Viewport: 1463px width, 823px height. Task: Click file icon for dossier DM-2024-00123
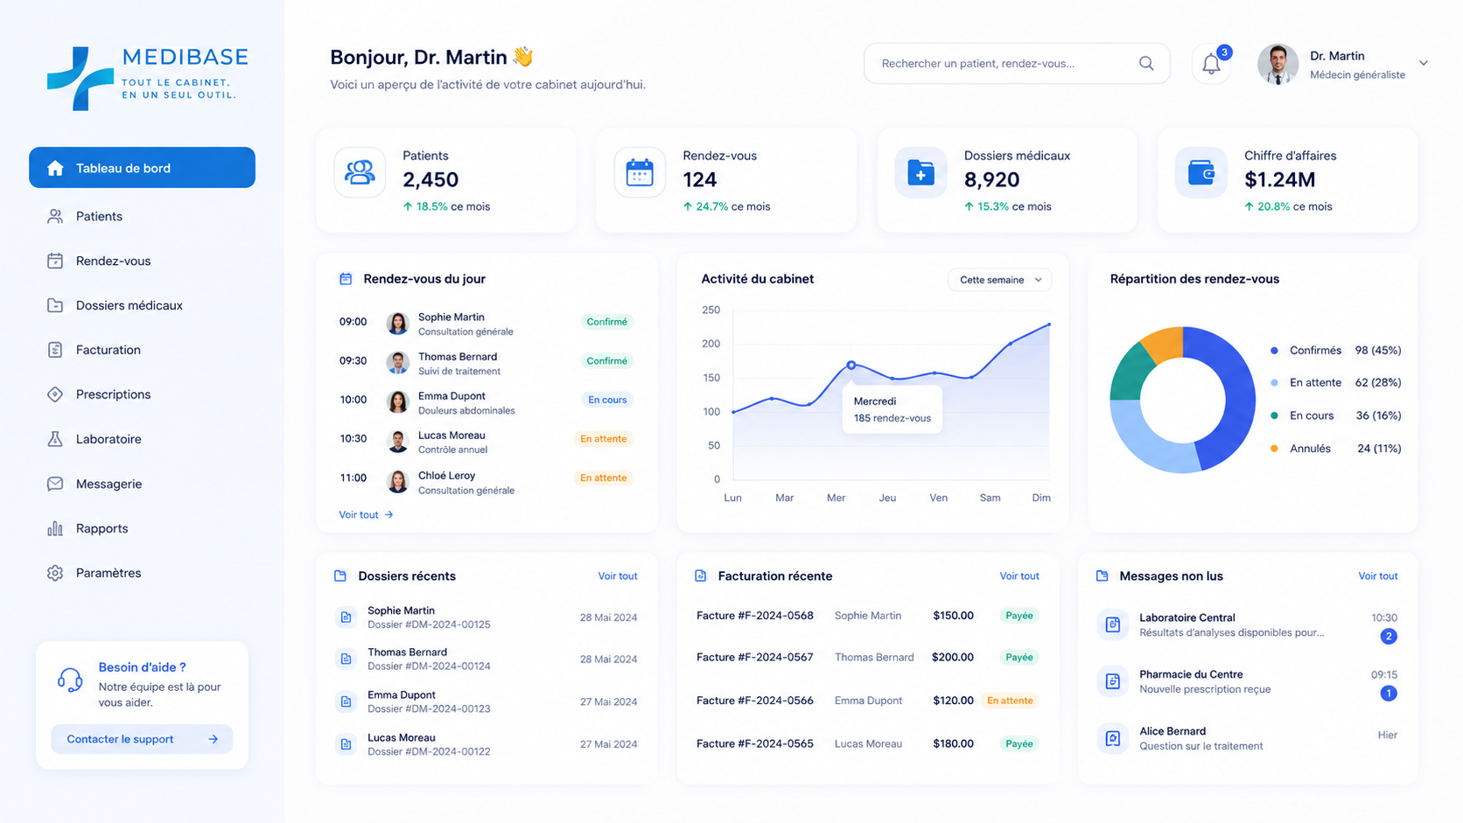(346, 701)
